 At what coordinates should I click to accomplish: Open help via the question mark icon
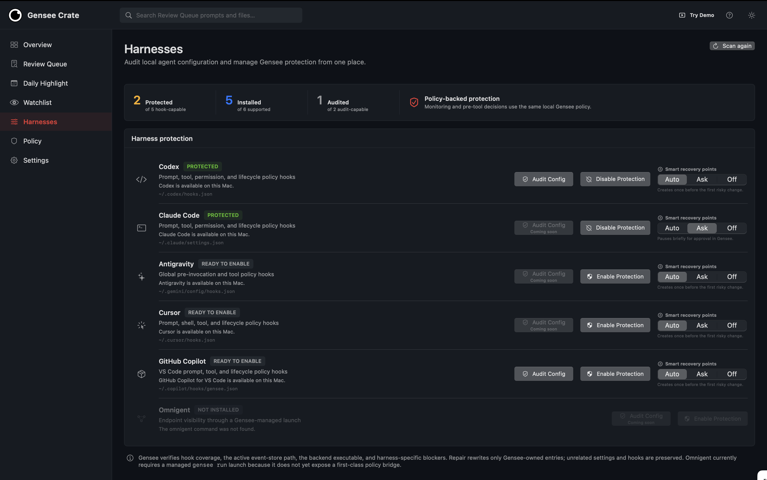coord(729,15)
